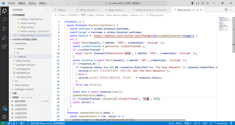Collapse the CLOUDFLARE访问人次统计 folder section
This screenshot has width=235, height=125.
pyautogui.click(x=11, y=39)
